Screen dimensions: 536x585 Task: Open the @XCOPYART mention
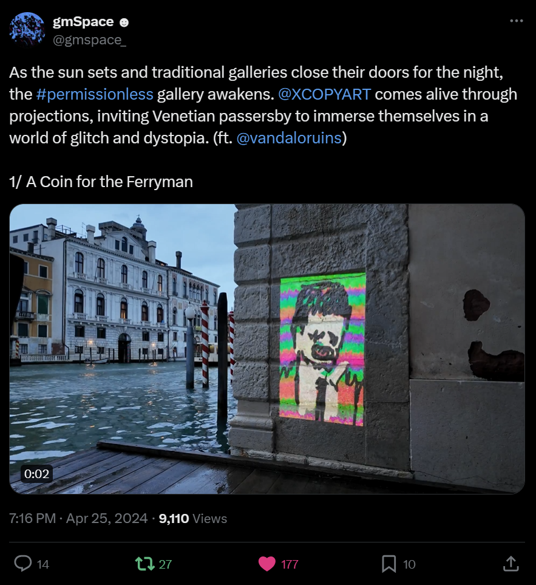(324, 95)
